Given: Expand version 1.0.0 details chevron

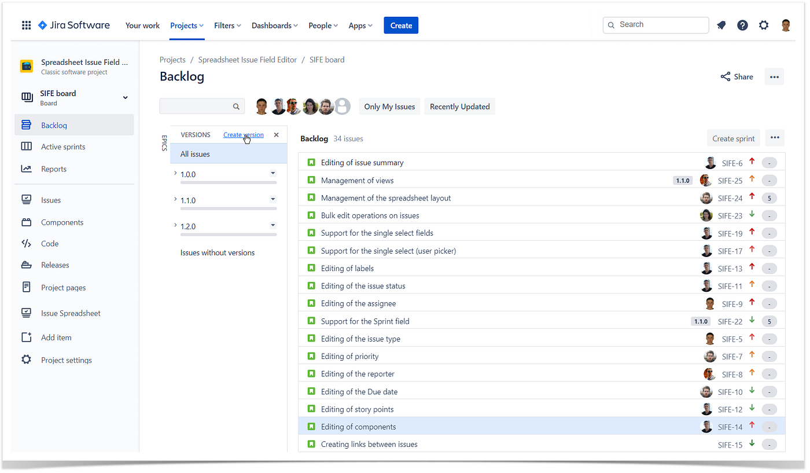Looking at the screenshot, I should [175, 173].
